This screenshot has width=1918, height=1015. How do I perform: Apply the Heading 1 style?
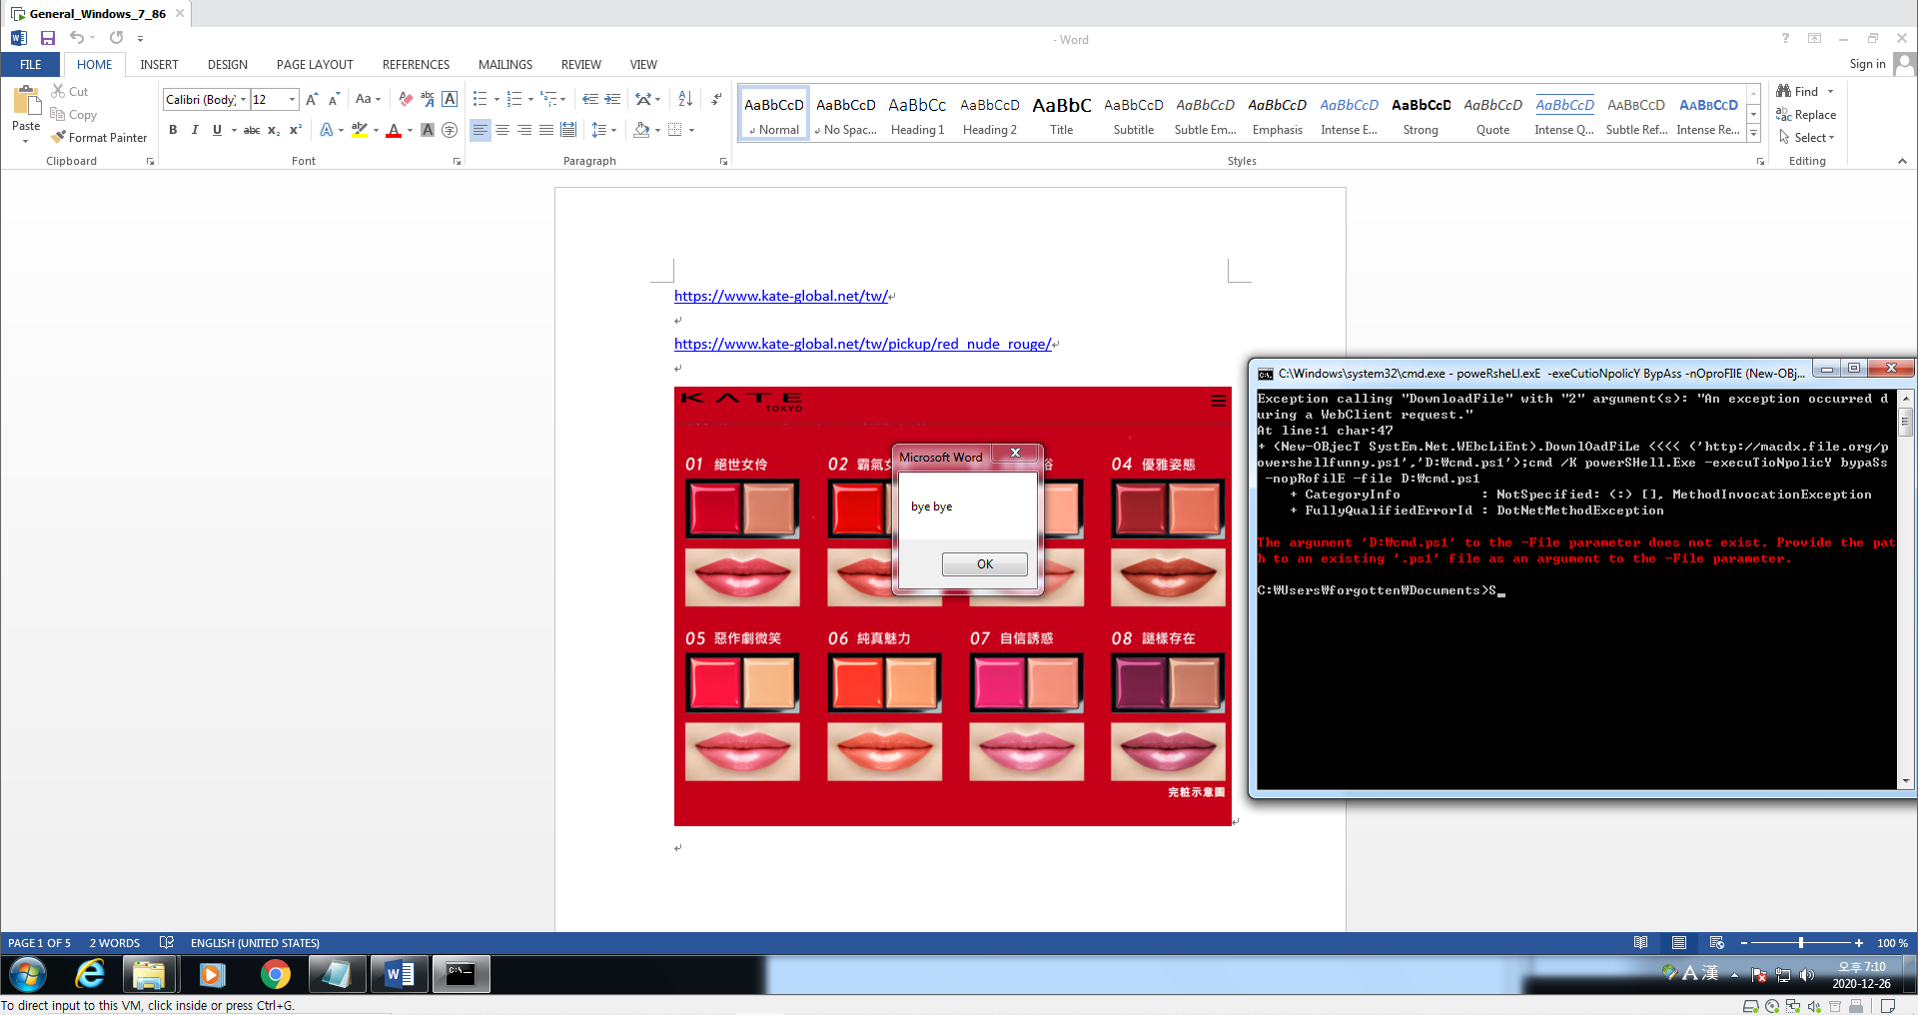click(x=917, y=115)
